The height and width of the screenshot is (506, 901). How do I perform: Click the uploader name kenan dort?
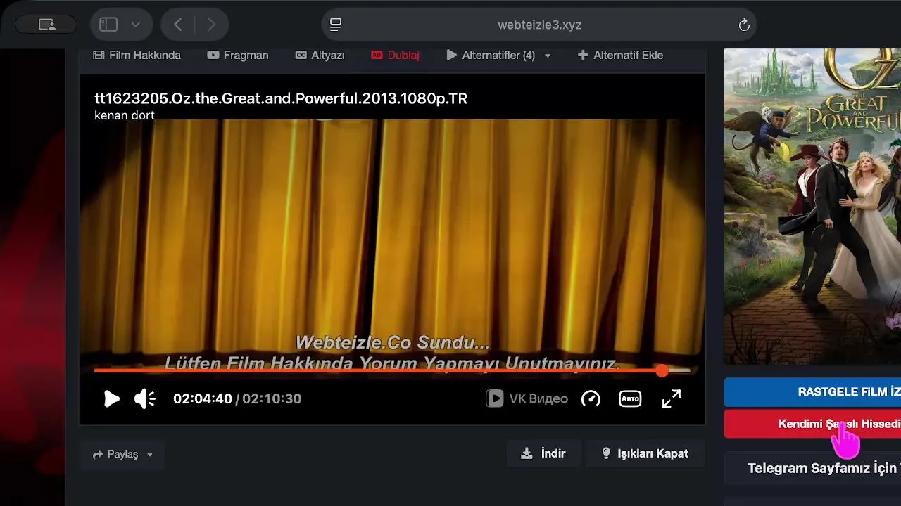125,115
